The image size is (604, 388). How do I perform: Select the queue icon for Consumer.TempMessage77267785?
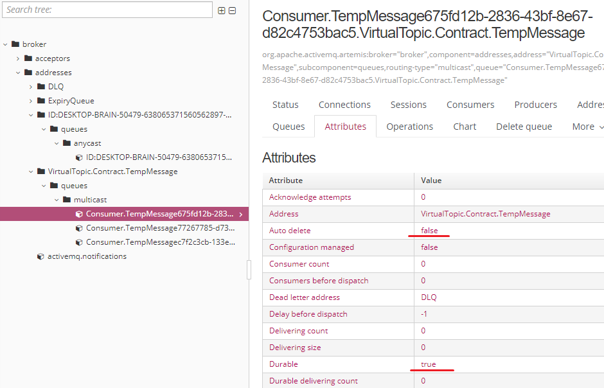click(x=78, y=228)
